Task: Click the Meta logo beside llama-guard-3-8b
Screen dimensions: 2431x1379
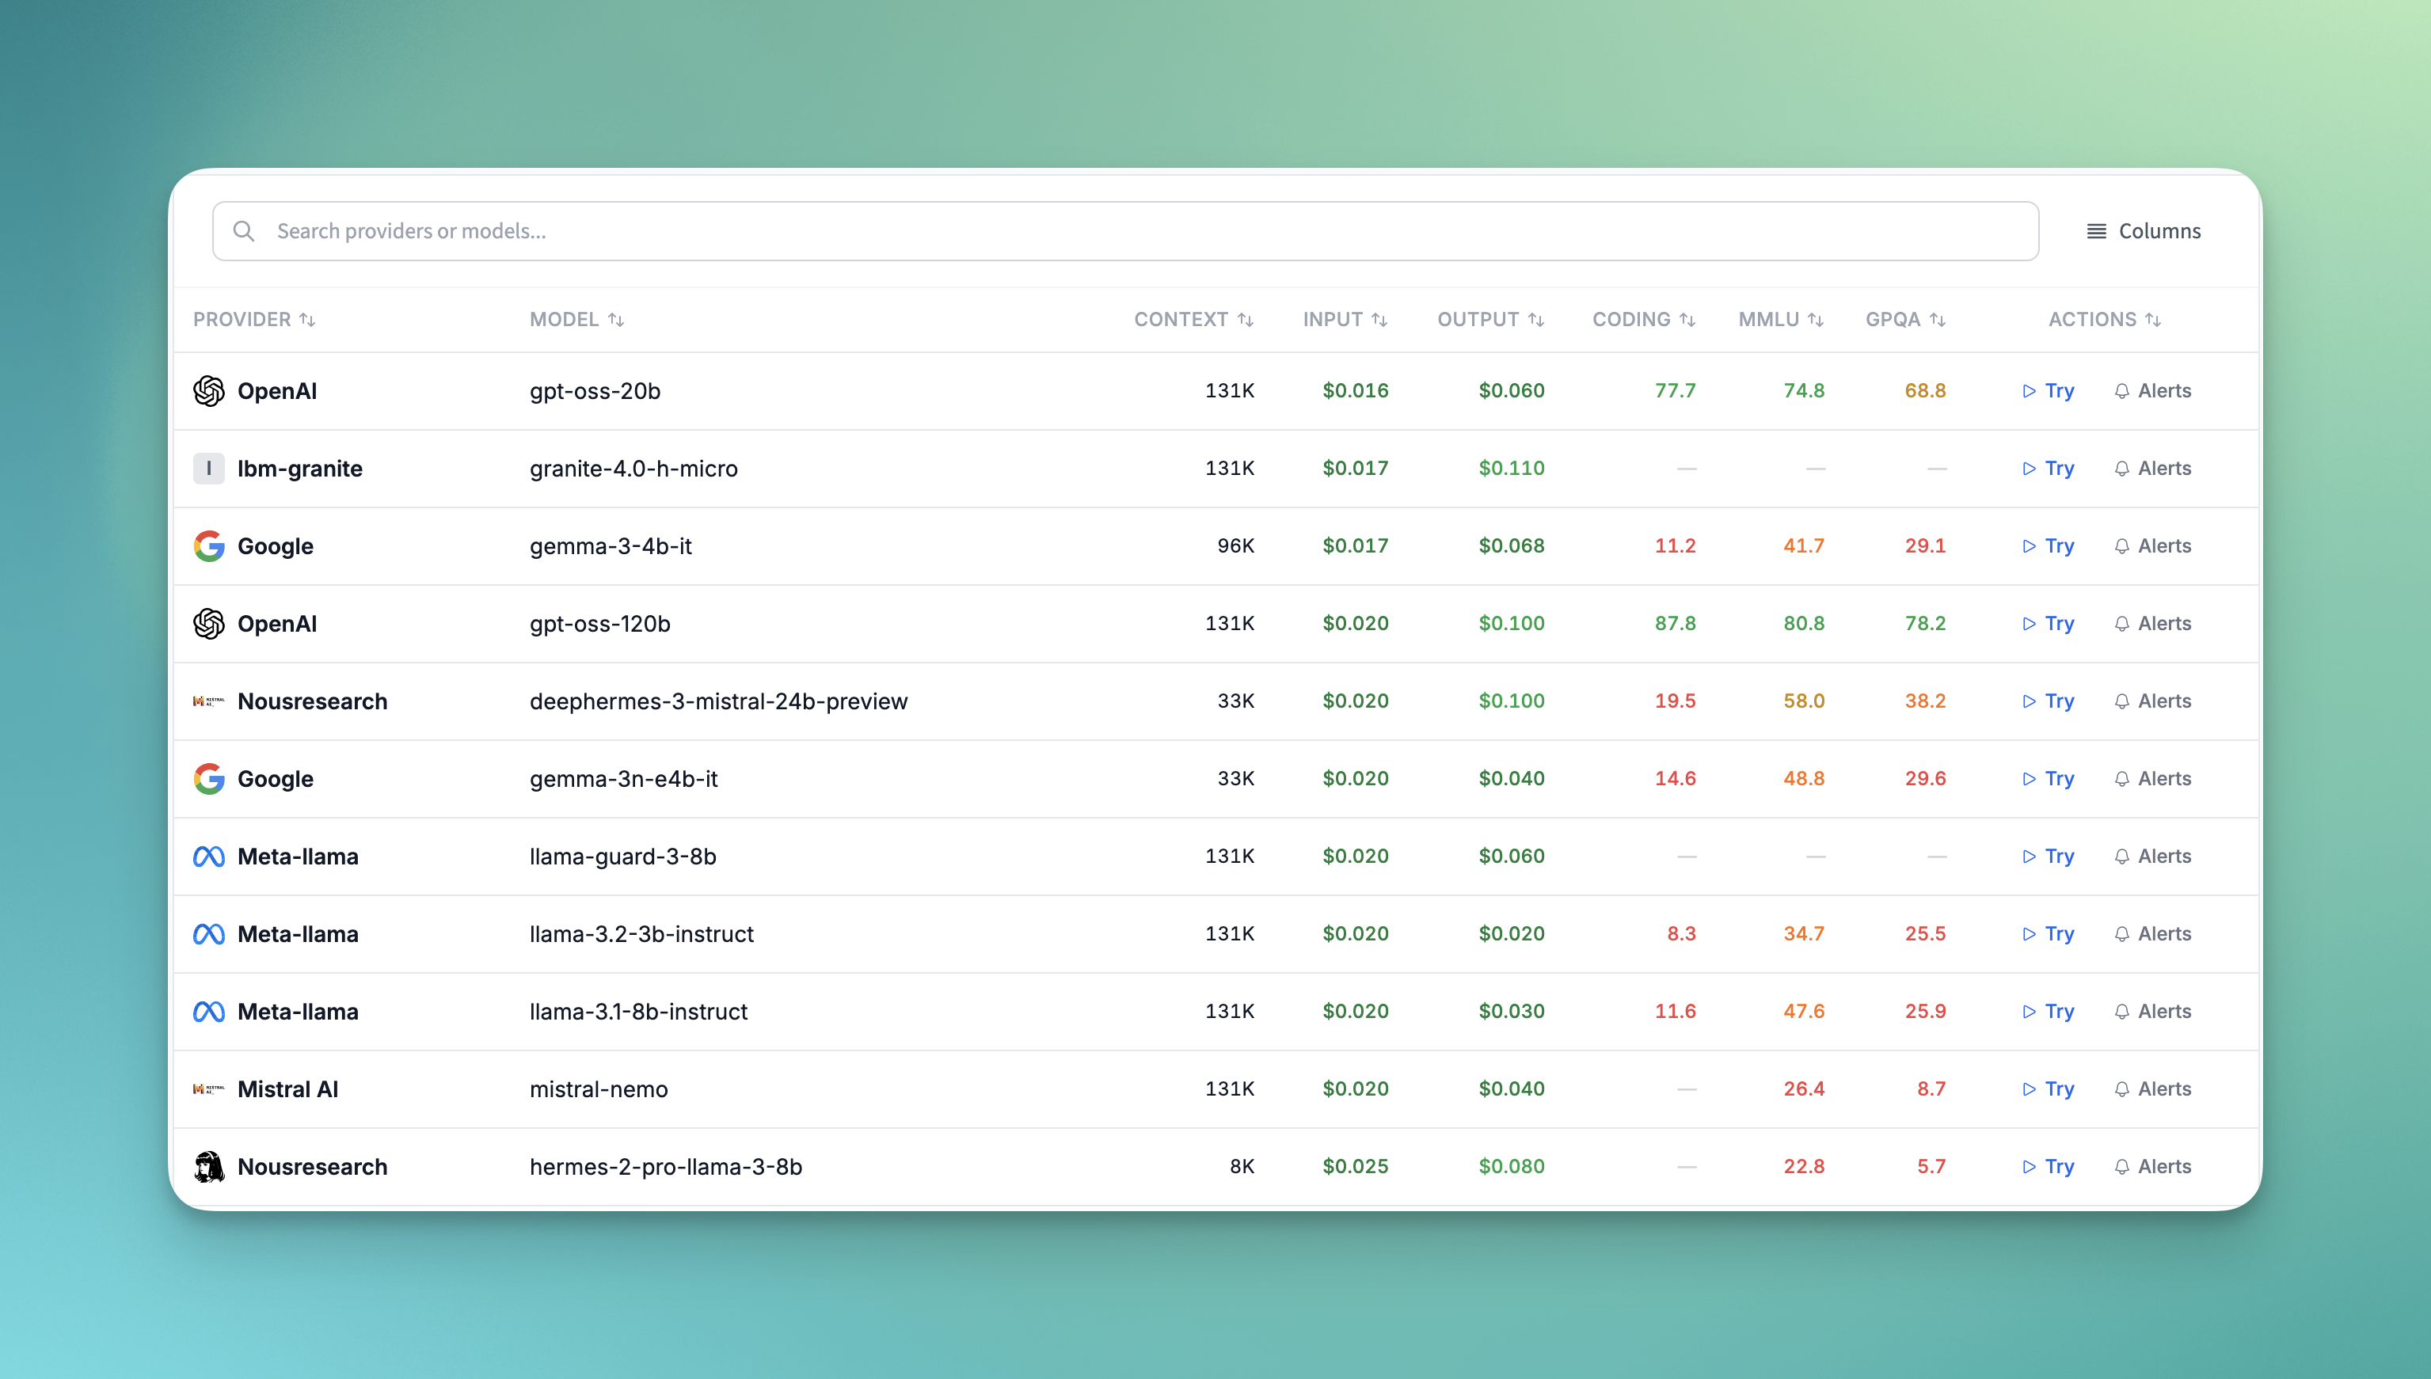Action: click(x=209, y=855)
